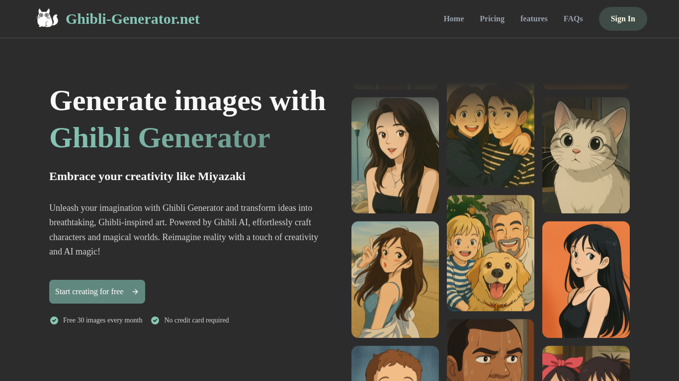Click the sweating man close-up thumbnail
This screenshot has width=679, height=381.
[490, 350]
